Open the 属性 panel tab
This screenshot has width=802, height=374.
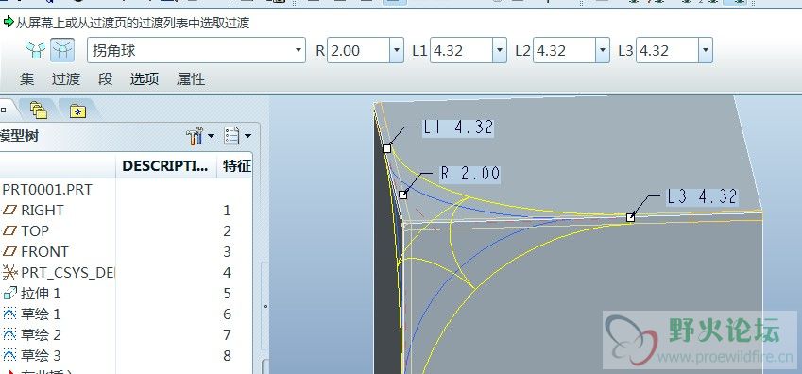coord(191,78)
